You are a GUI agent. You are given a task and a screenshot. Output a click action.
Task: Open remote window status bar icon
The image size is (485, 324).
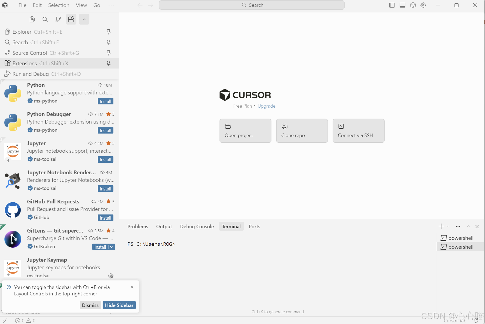click(x=5, y=320)
